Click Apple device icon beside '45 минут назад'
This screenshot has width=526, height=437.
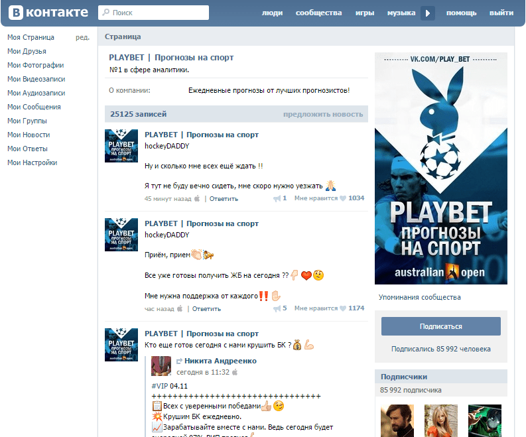197,198
